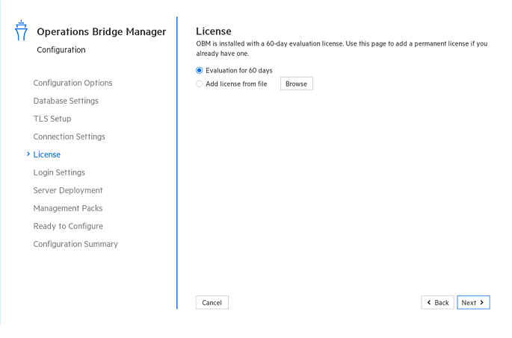Click the License page heading

click(214, 31)
